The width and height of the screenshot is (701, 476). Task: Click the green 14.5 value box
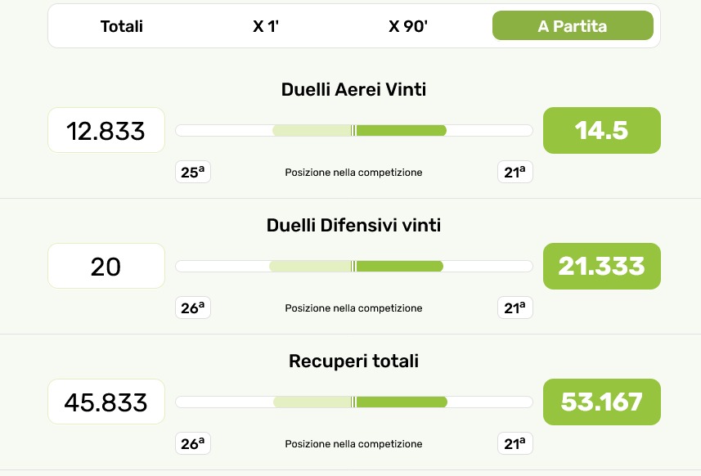coord(601,130)
